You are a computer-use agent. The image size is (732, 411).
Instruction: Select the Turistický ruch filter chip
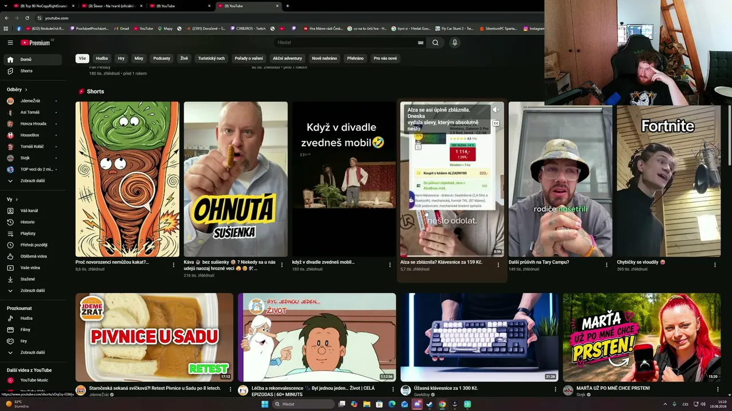tap(212, 58)
